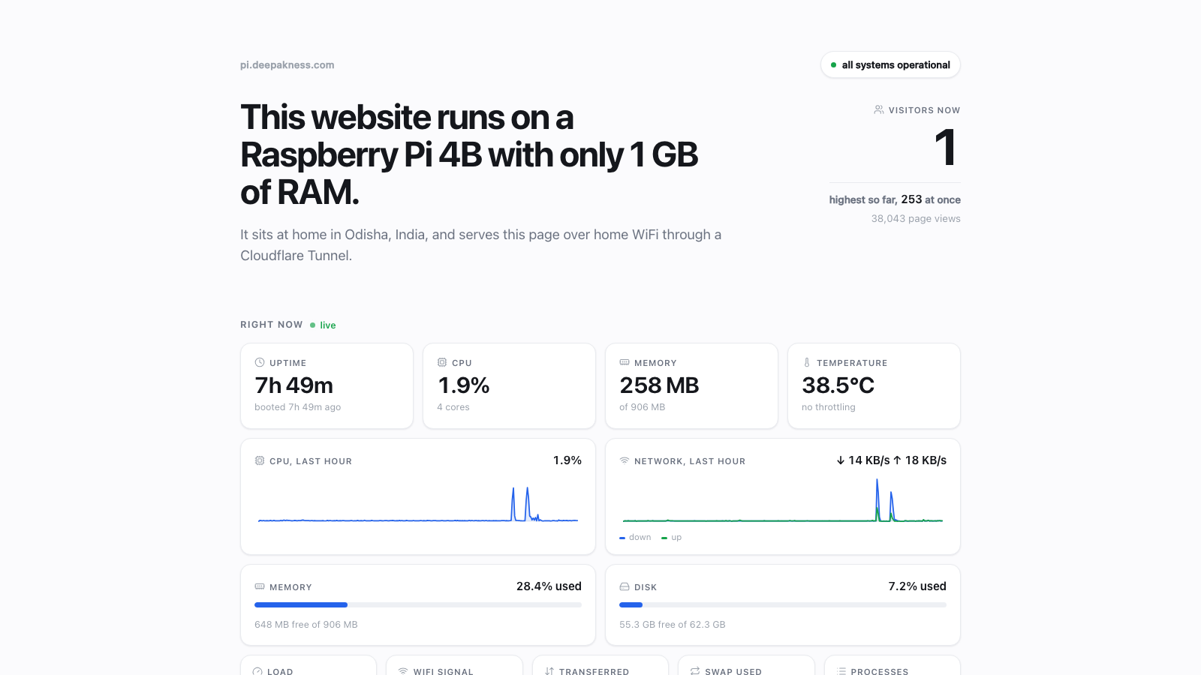Click the memory usage progress bar
Screen dimensions: 1201x675
click(418, 604)
